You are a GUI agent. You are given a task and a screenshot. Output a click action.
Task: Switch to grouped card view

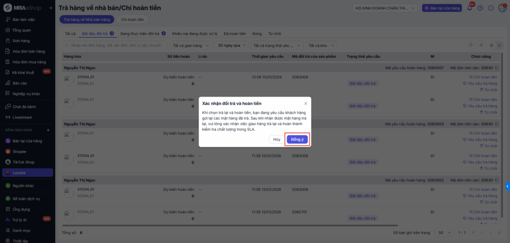click(x=492, y=45)
